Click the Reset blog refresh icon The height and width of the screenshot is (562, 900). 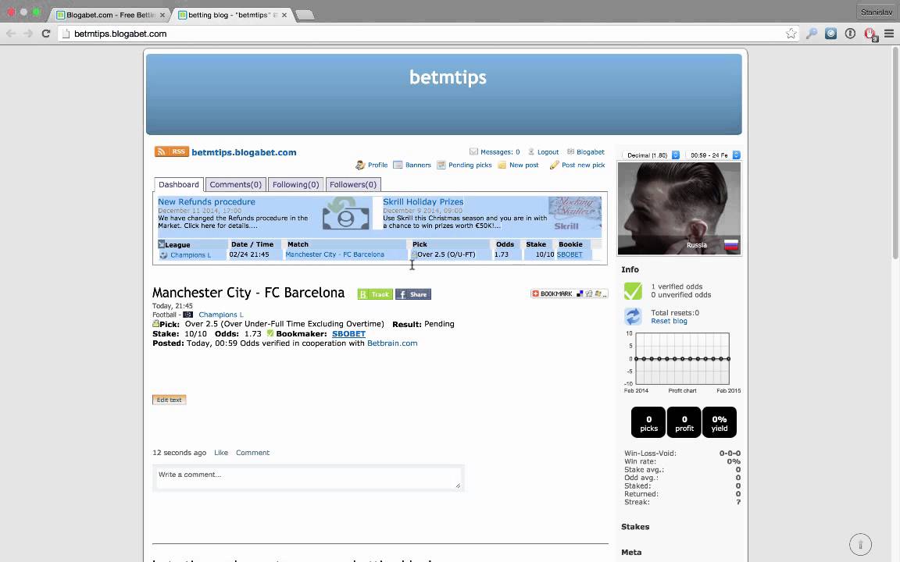click(x=633, y=317)
